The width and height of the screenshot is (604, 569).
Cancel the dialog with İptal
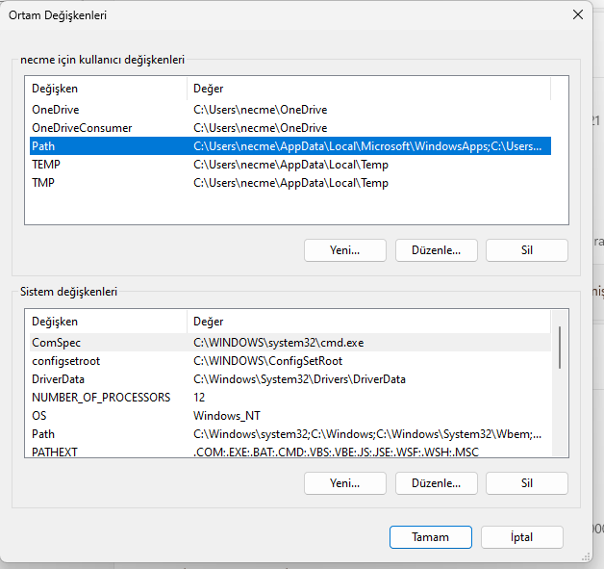tap(520, 537)
